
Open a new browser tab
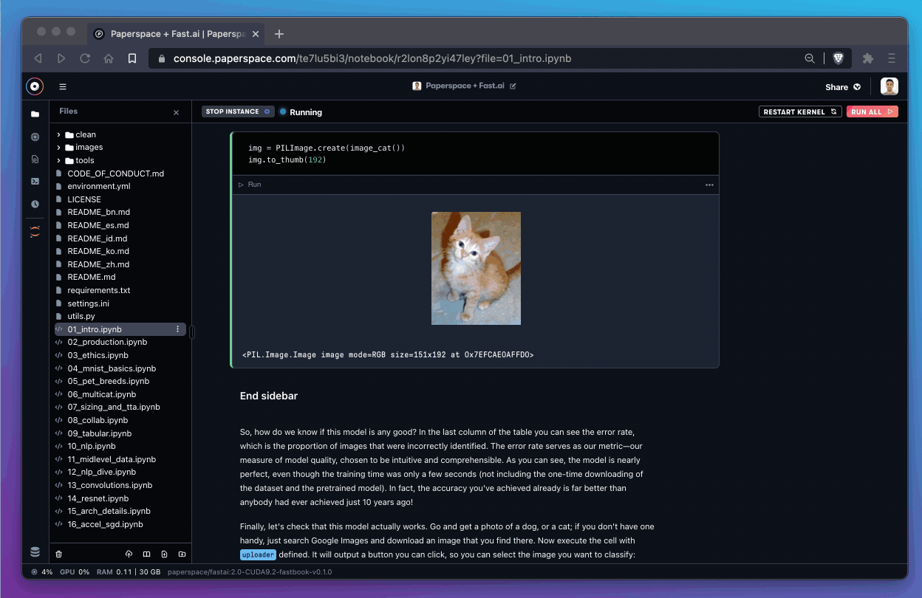click(279, 34)
